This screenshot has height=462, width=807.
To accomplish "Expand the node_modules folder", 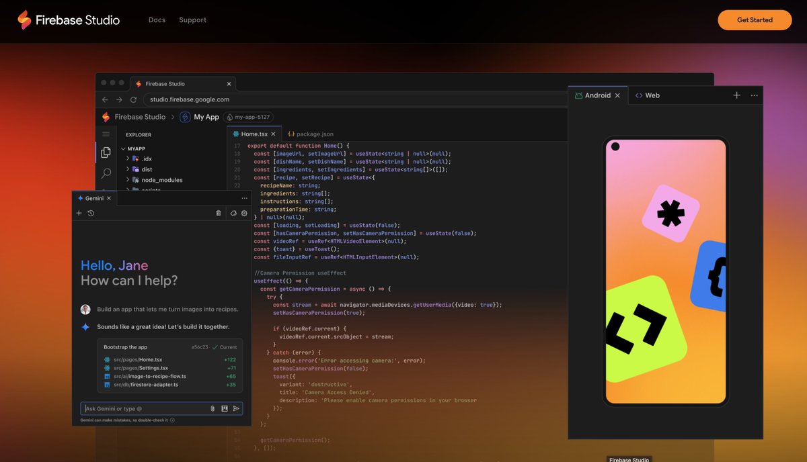I will pos(155,180).
